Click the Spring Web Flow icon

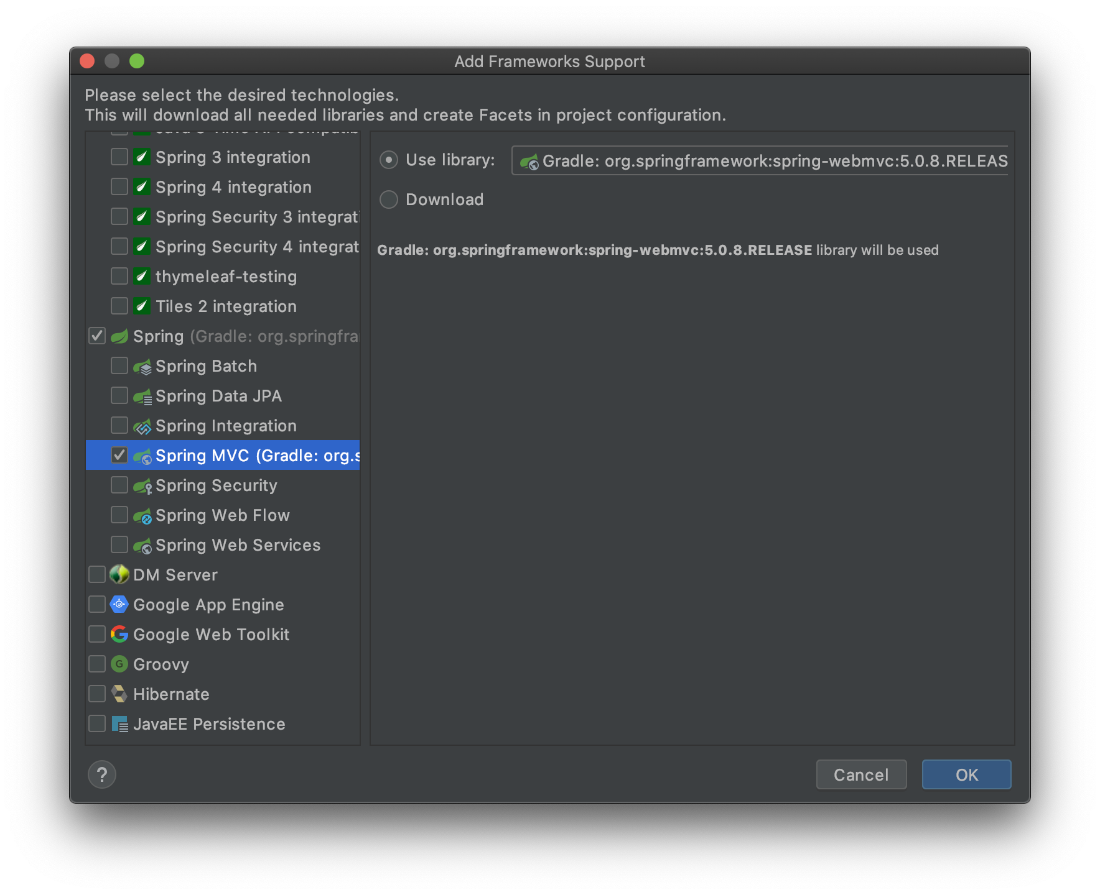click(142, 515)
